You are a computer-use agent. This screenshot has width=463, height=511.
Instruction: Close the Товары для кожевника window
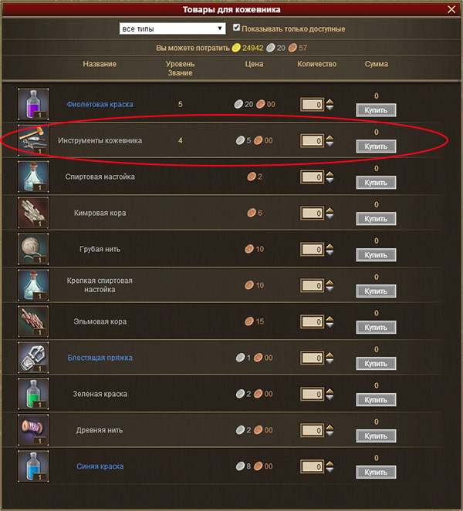[451, 9]
